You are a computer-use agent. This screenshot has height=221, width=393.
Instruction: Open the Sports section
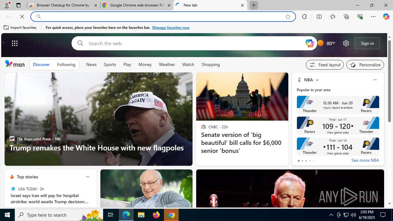tap(110, 64)
